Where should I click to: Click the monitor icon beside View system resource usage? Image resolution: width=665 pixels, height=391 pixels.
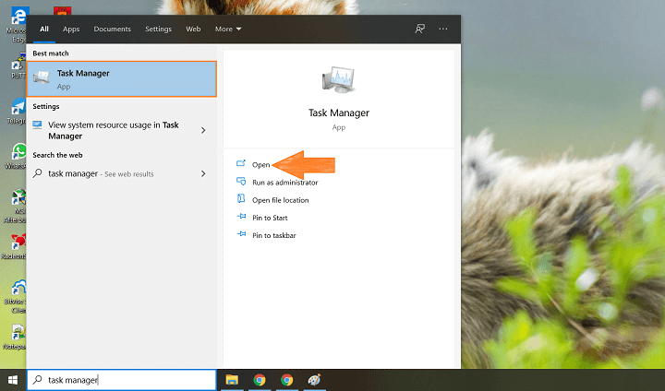[37, 124]
